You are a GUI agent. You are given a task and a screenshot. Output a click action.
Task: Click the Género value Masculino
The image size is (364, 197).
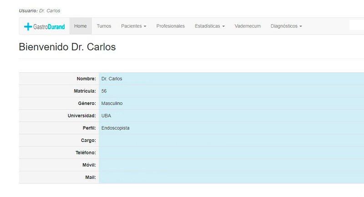pos(112,103)
